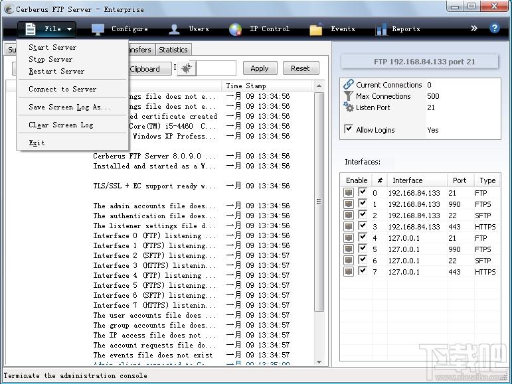The height and width of the screenshot is (384, 512).
Task: Click the Reports chart icon
Action: point(381,29)
